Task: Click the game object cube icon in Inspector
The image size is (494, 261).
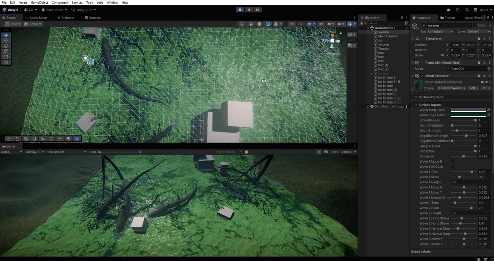Action: click(x=415, y=26)
